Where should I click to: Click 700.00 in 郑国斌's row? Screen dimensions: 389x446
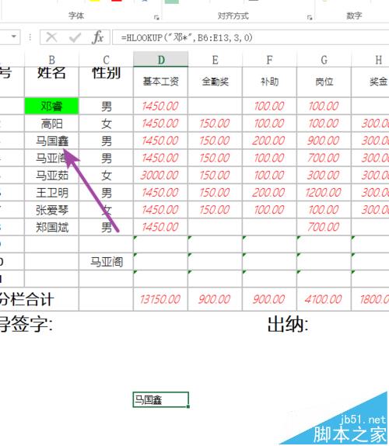pyautogui.click(x=324, y=227)
